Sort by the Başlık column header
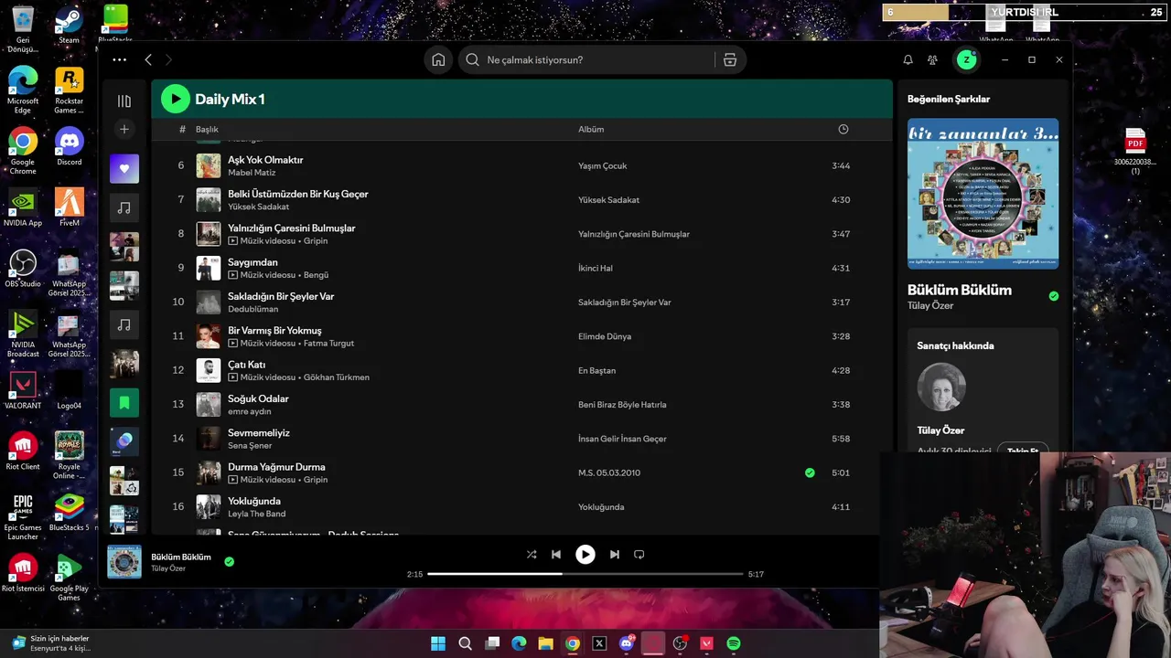Image resolution: width=1171 pixels, height=658 pixels. tap(207, 129)
